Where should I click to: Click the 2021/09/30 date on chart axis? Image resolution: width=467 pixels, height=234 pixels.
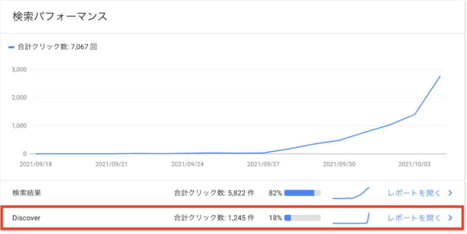339,164
